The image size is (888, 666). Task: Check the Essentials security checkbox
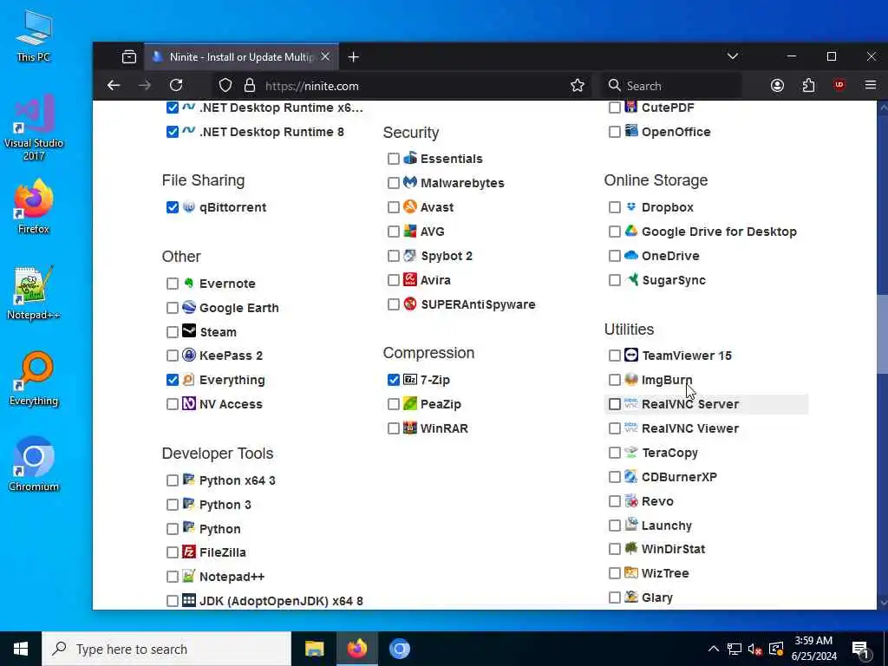pos(394,159)
